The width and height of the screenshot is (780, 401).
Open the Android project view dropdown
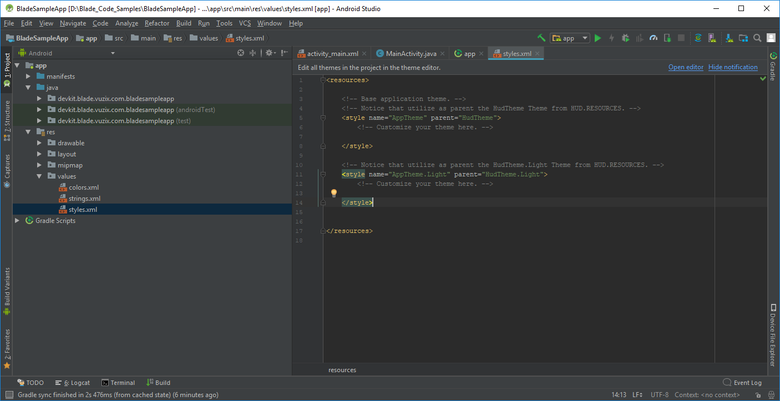[67, 53]
